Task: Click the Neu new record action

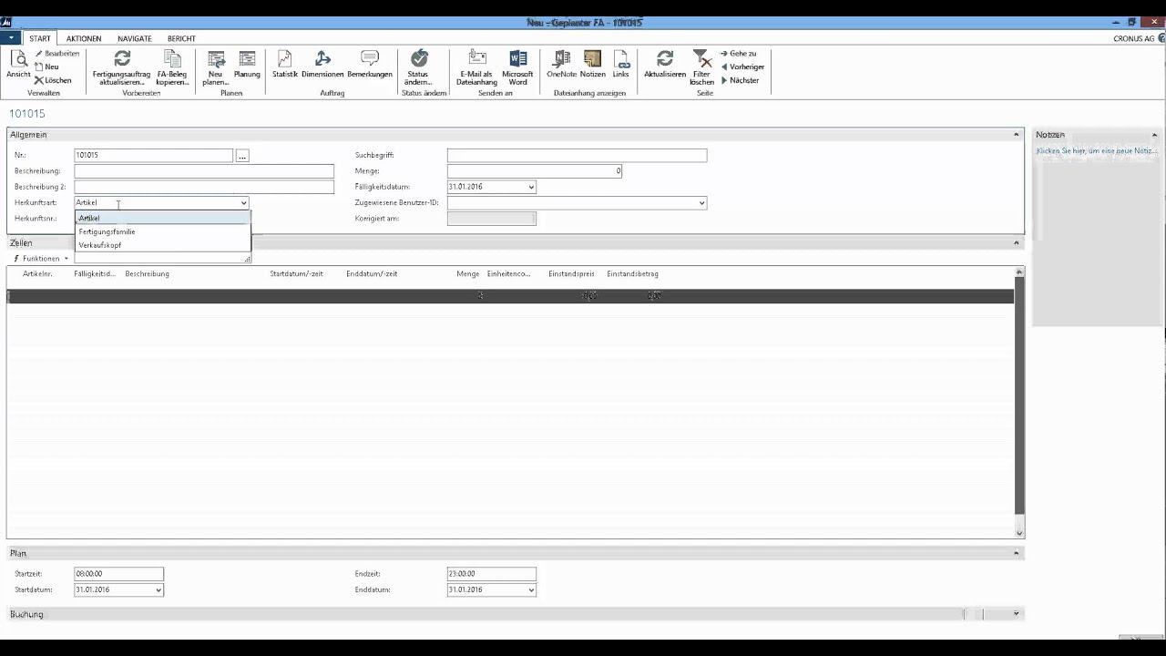Action: 47,67
